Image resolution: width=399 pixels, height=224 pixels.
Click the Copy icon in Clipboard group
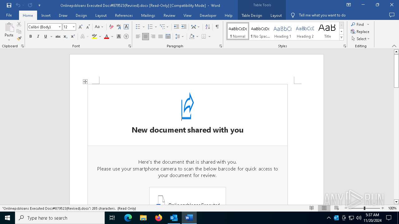(x=19, y=31)
